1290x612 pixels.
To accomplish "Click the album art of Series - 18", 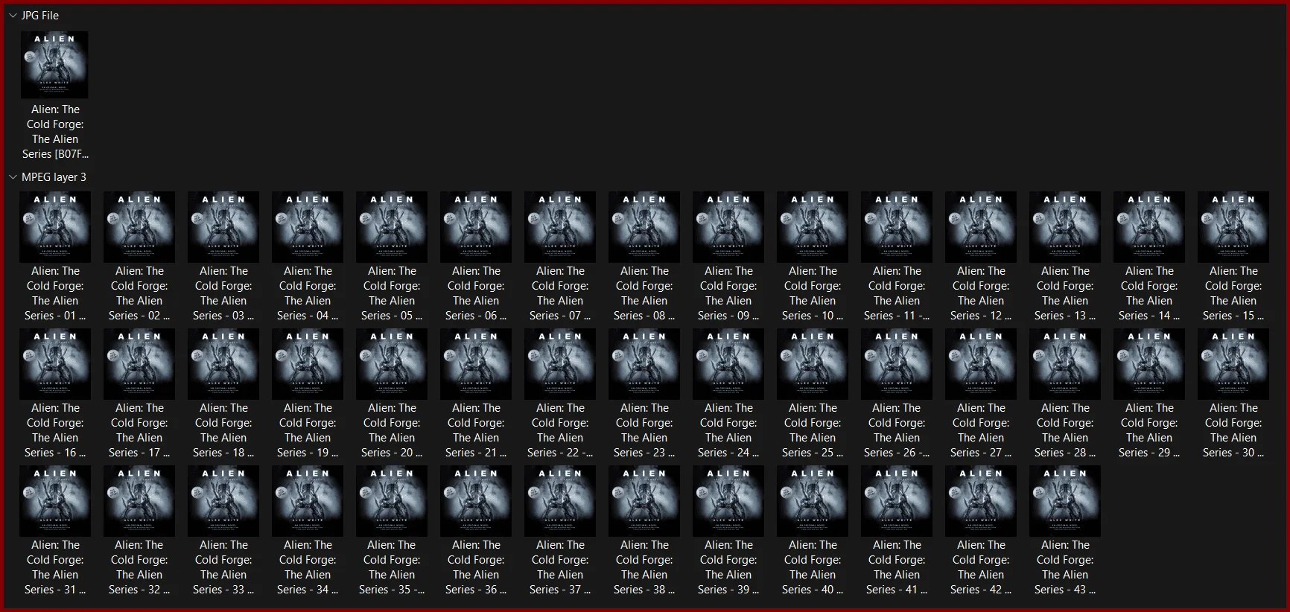I will pos(223,364).
